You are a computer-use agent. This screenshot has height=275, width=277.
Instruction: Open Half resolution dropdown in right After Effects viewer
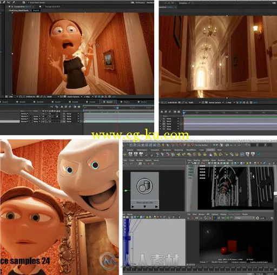pyautogui.click(x=195, y=102)
